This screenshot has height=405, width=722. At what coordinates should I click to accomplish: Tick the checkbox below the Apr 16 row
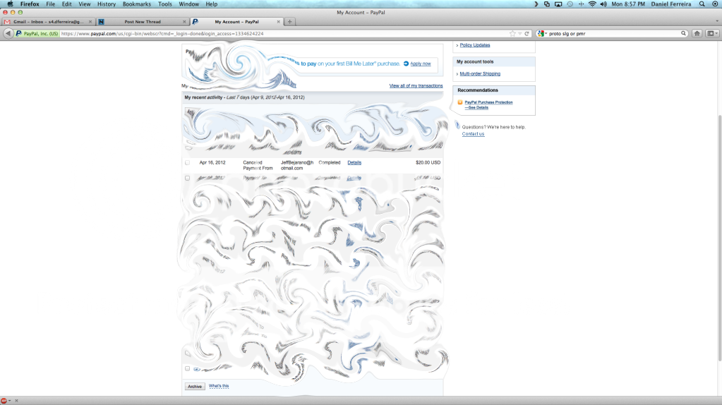click(188, 178)
